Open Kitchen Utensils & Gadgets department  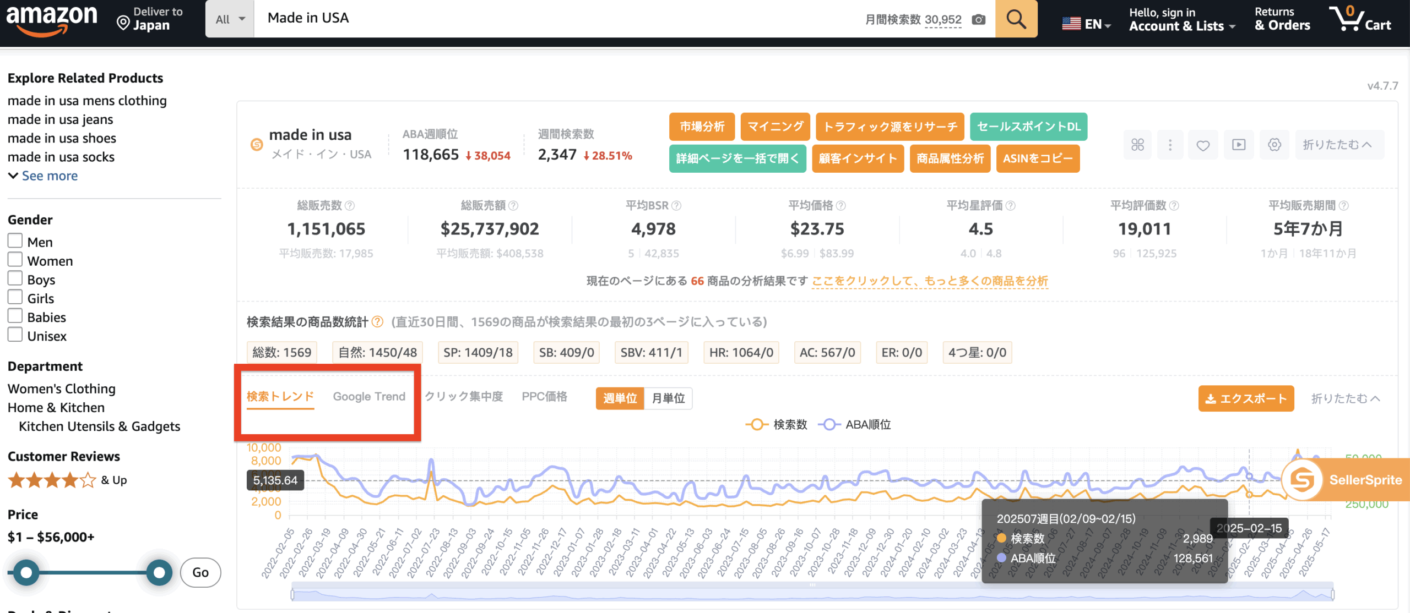click(x=100, y=426)
